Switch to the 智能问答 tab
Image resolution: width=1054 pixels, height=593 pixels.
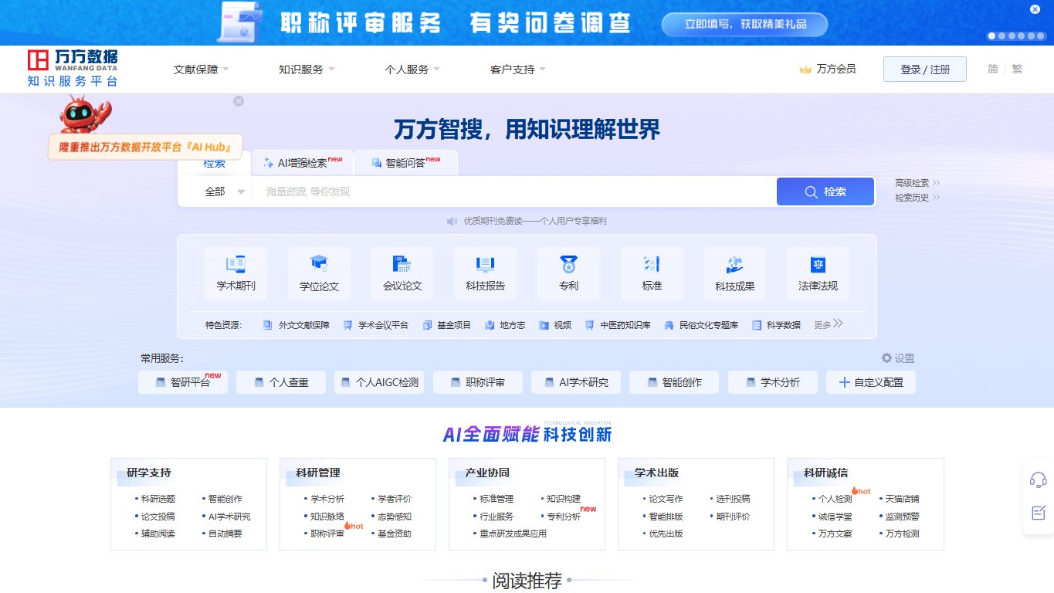pos(406,163)
